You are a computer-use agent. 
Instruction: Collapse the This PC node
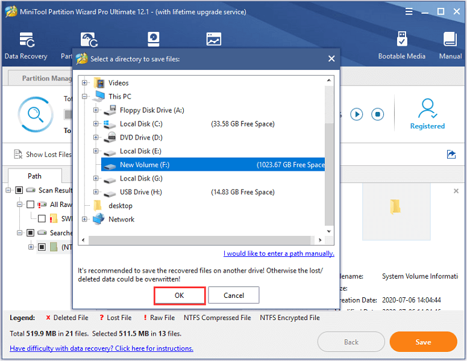[x=84, y=96]
